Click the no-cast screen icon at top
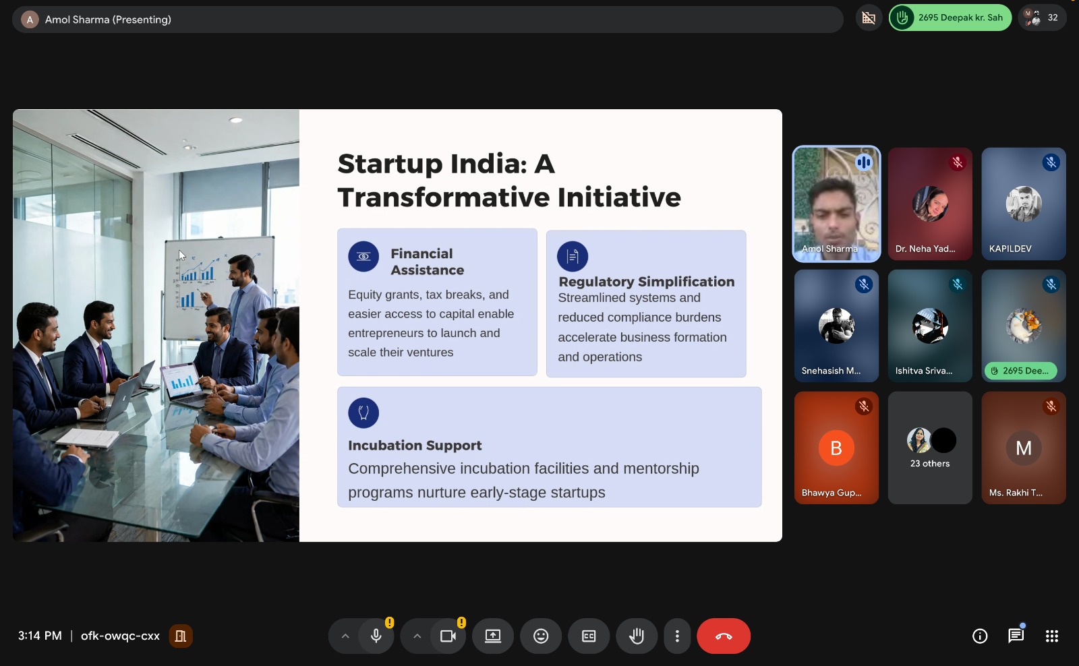This screenshot has height=666, width=1079. 869,18
